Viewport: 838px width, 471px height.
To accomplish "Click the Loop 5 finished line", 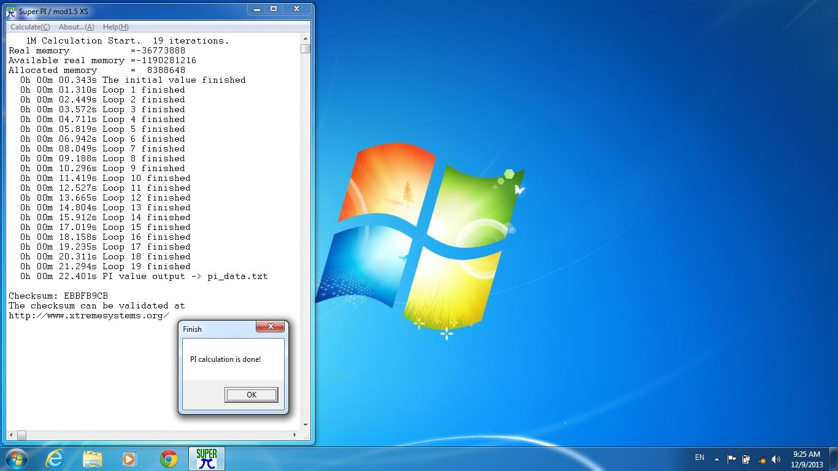I will pyautogui.click(x=102, y=129).
